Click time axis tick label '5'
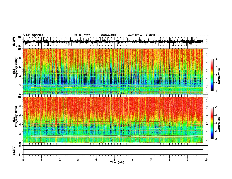Image resolution: width=232 pixels, height=179 pixels. click(115, 160)
